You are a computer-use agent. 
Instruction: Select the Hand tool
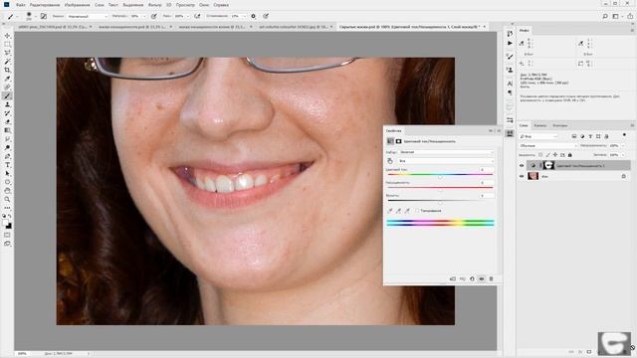click(x=7, y=190)
